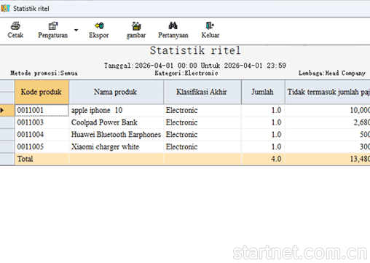Sort by Jumlah column header

pos(263,92)
